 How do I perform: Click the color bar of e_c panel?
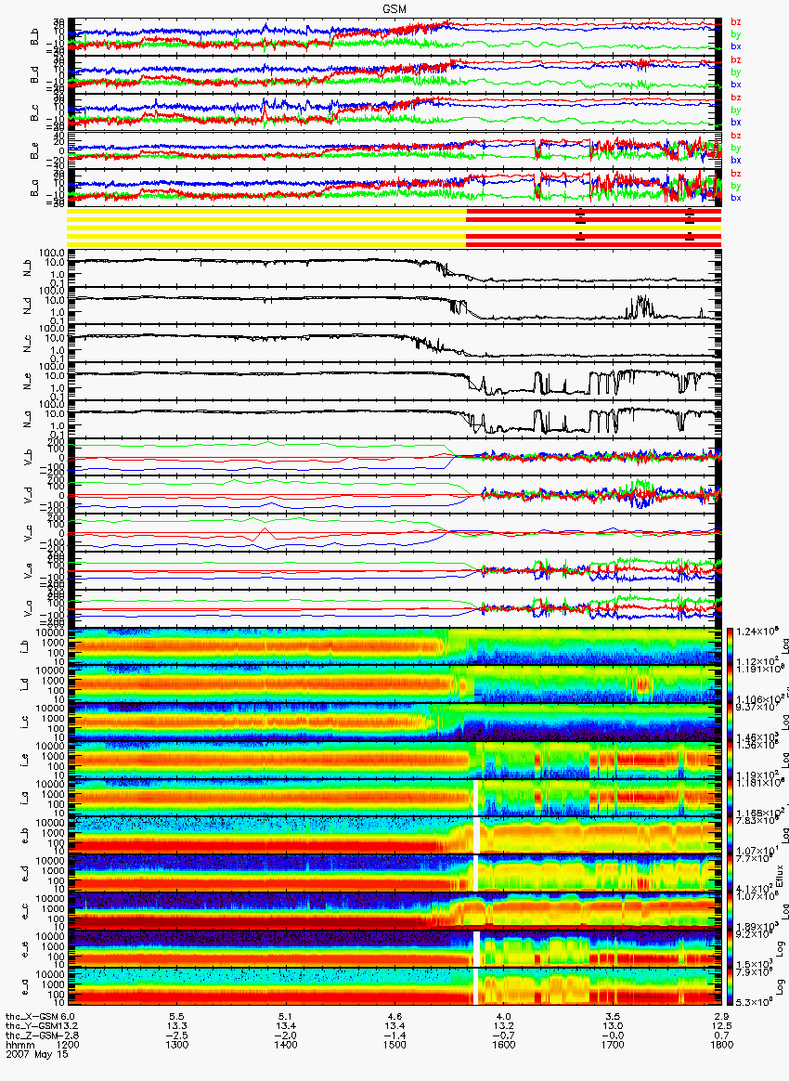pyautogui.click(x=731, y=912)
